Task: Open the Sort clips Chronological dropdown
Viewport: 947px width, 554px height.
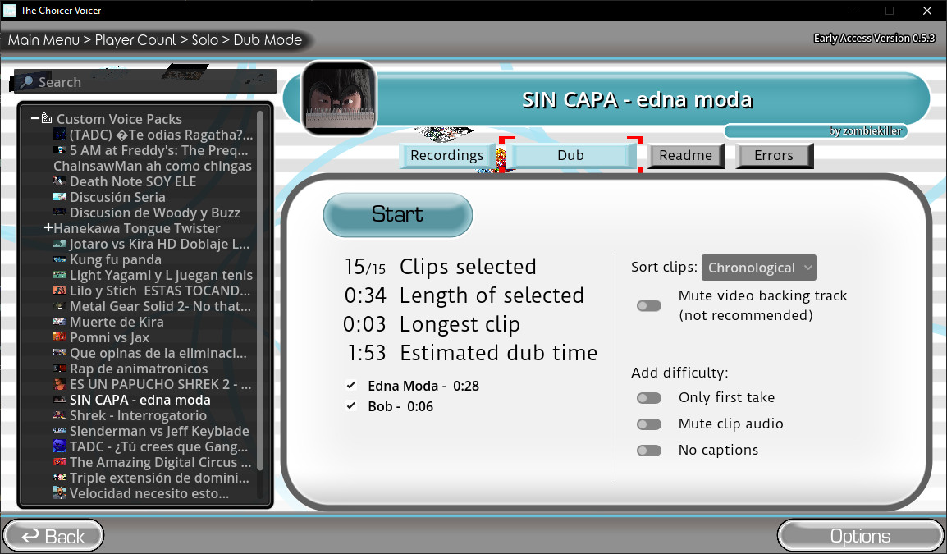Action: pos(758,268)
